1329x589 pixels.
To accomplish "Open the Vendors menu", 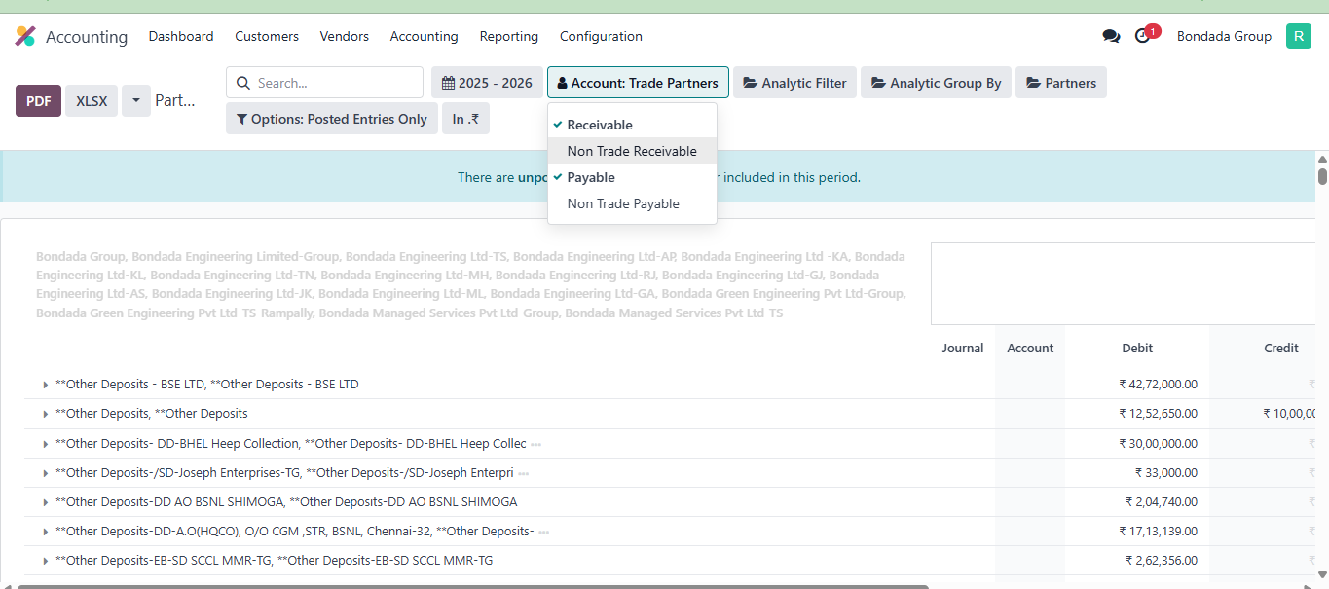I will [x=345, y=36].
